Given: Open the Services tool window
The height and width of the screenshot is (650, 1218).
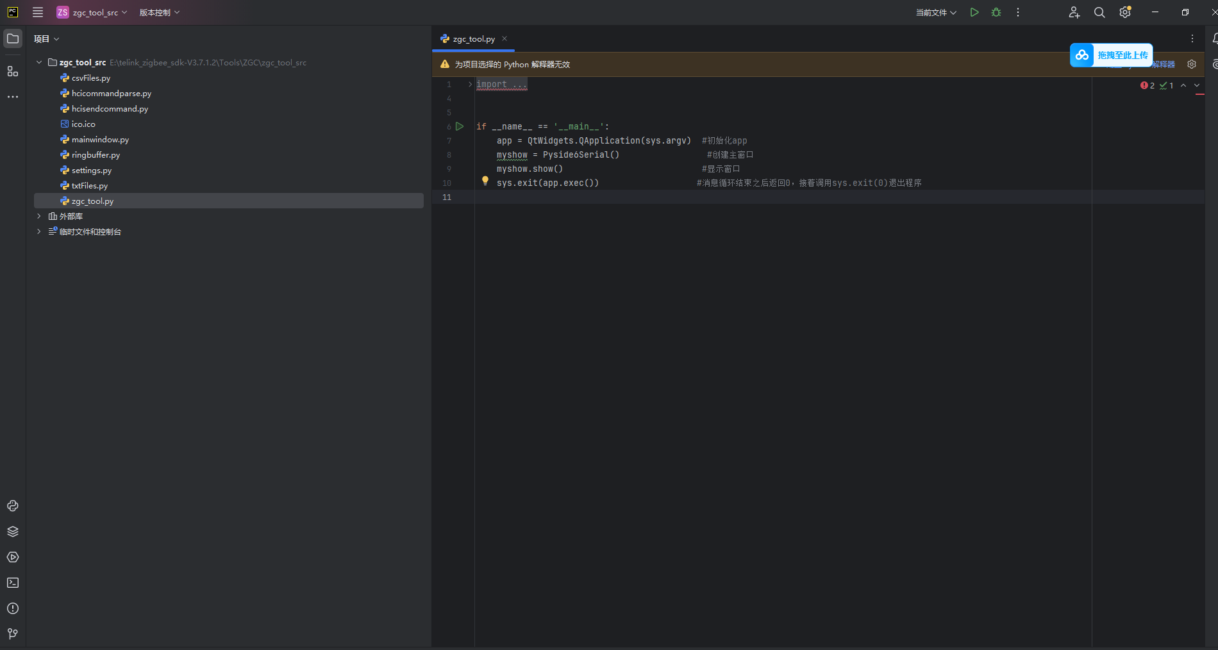Looking at the screenshot, I should click(x=13, y=557).
